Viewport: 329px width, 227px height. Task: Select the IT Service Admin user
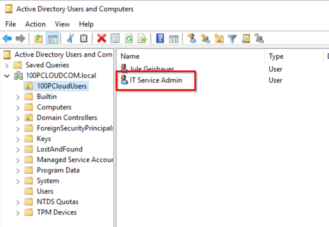(x=156, y=80)
